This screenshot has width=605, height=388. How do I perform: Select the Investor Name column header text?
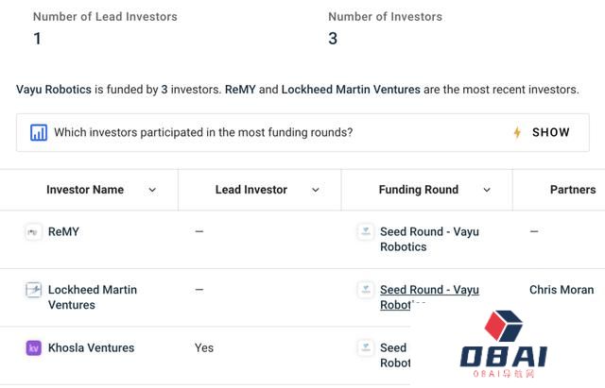click(x=85, y=190)
